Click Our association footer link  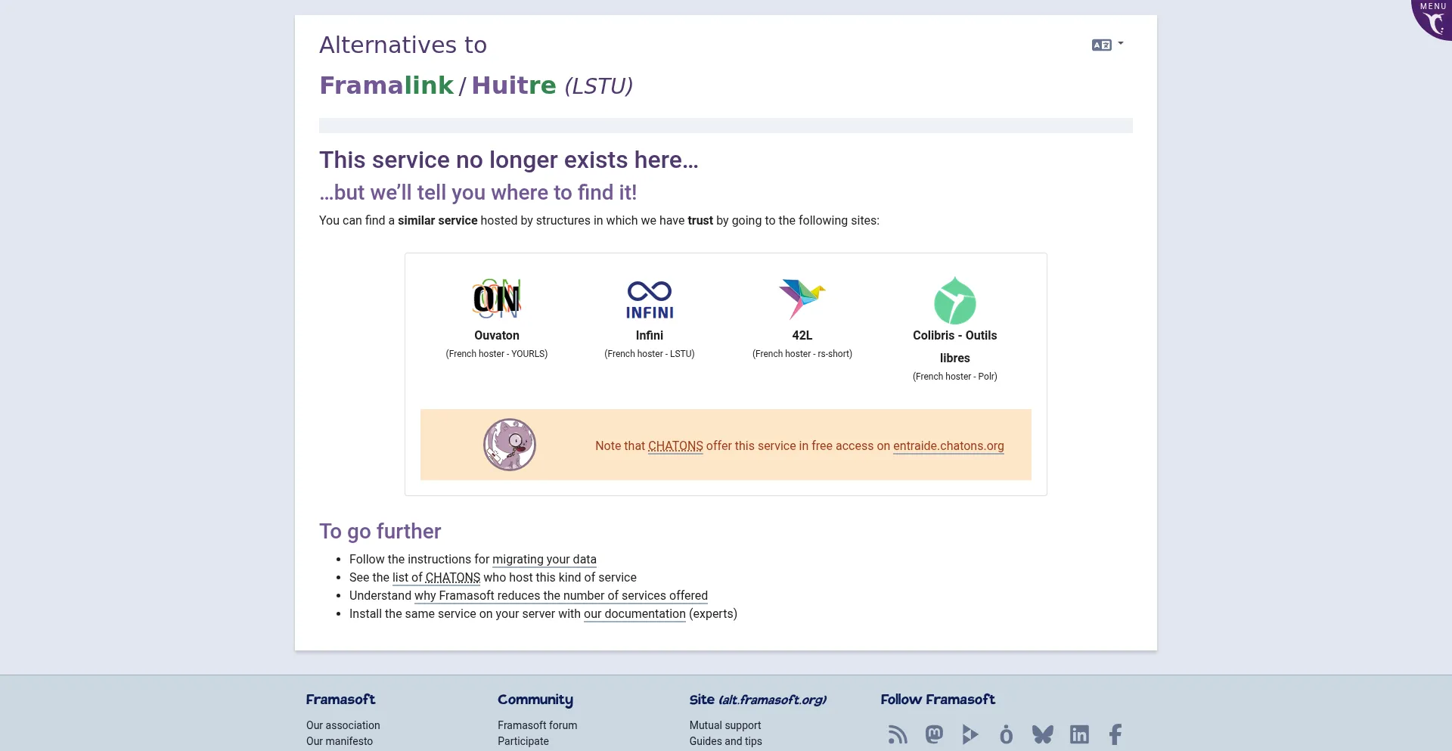343,725
